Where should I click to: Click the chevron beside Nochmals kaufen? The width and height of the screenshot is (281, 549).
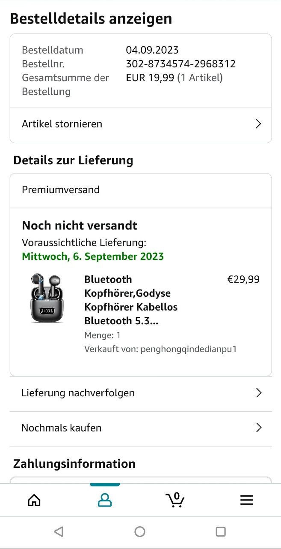(x=258, y=428)
